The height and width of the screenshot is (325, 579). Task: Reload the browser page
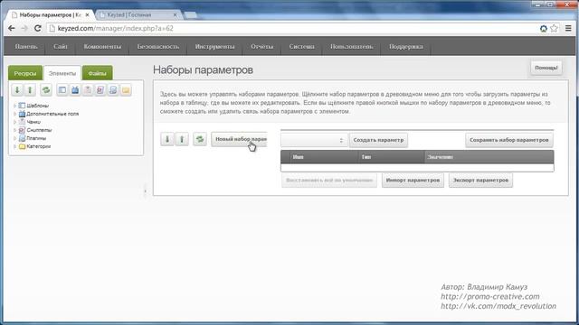click(38, 28)
